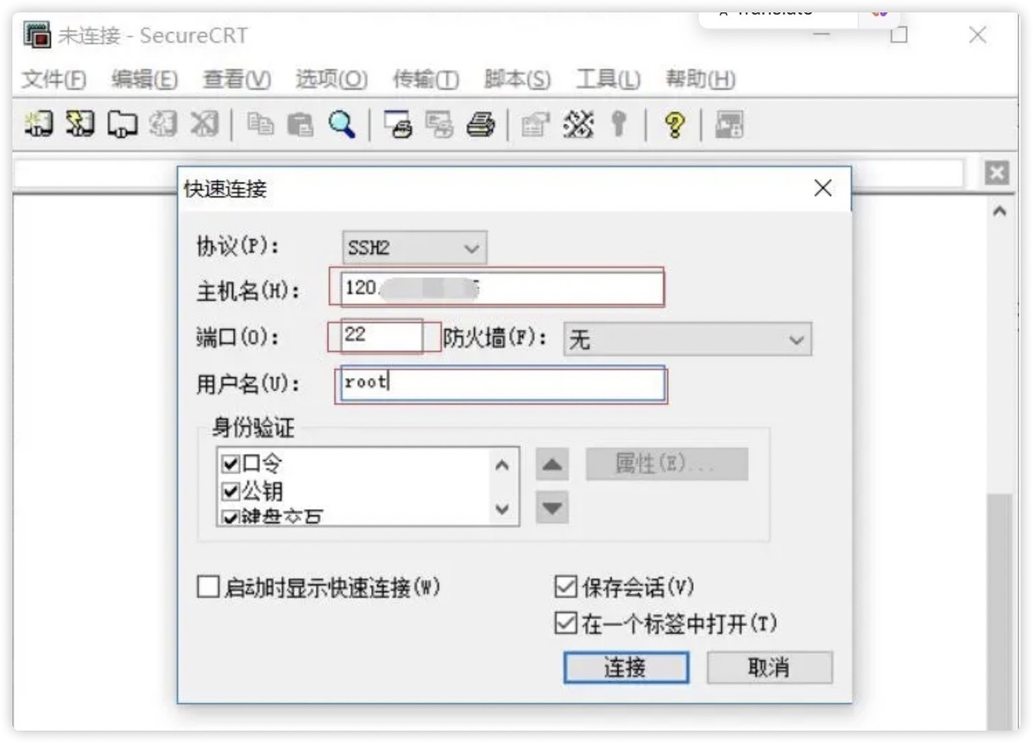Screen dimensions: 1033x743
Task: Uncheck 在一个标签中打开 checkbox
Action: pos(565,622)
